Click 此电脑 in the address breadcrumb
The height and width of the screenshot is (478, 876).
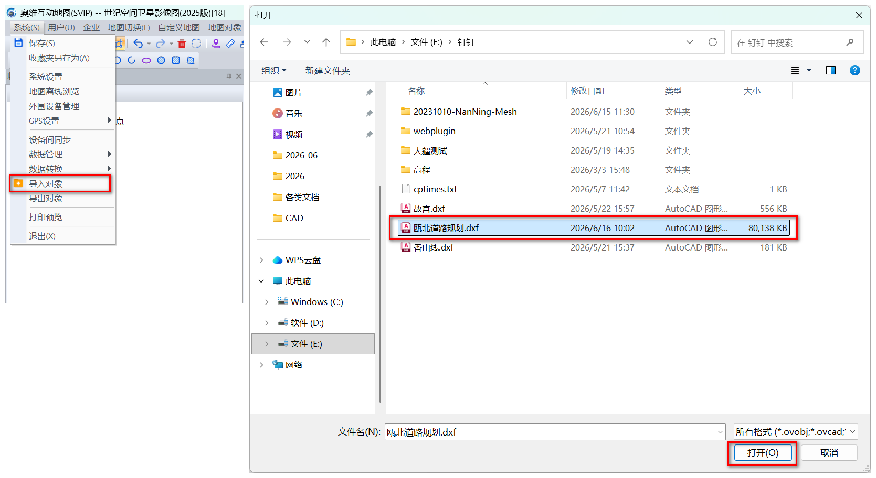pyautogui.click(x=383, y=42)
